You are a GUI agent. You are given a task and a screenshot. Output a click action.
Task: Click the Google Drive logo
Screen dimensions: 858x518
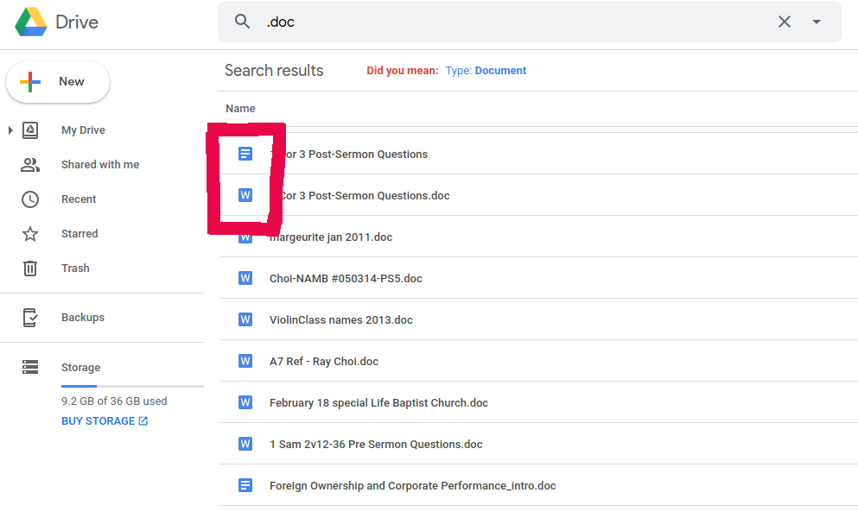click(31, 22)
